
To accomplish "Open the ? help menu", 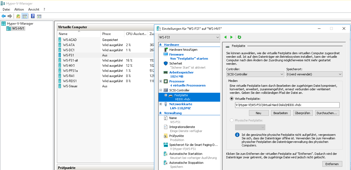I will coord(44,9).
